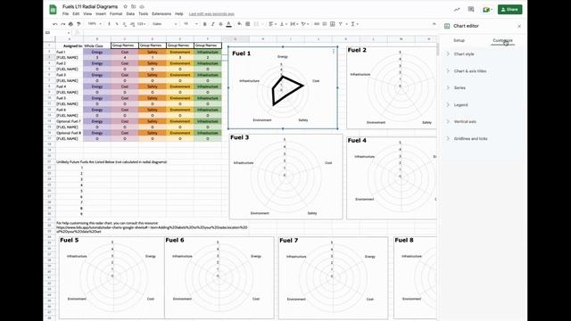571x321 pixels.
Task: Undo the last action
Action: pos(55,24)
